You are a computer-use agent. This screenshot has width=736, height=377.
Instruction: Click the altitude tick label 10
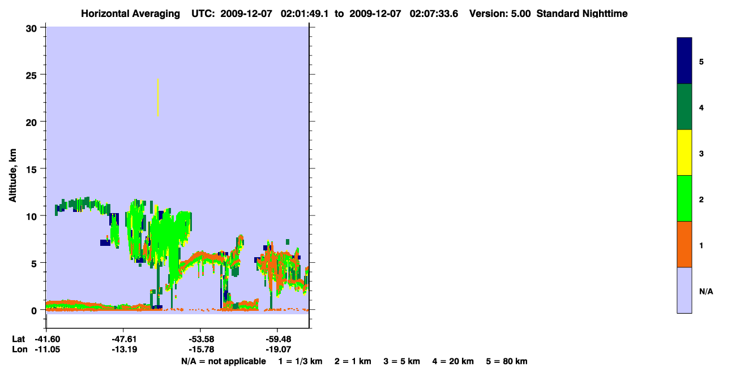[32, 216]
